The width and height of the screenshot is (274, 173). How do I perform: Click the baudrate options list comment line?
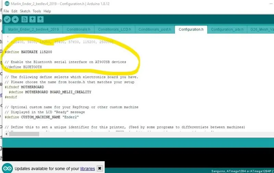(x=60, y=42)
